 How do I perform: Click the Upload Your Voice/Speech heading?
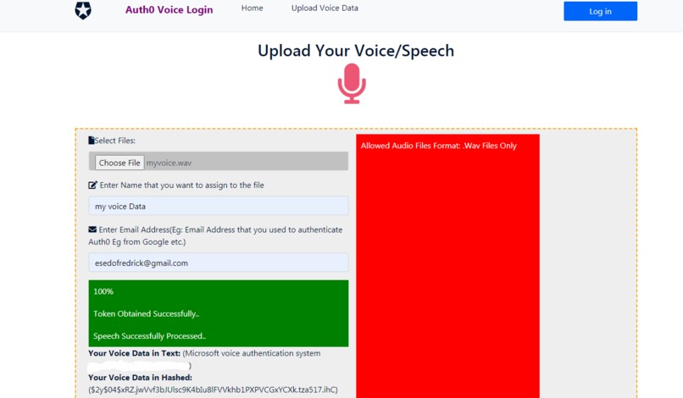click(x=356, y=51)
